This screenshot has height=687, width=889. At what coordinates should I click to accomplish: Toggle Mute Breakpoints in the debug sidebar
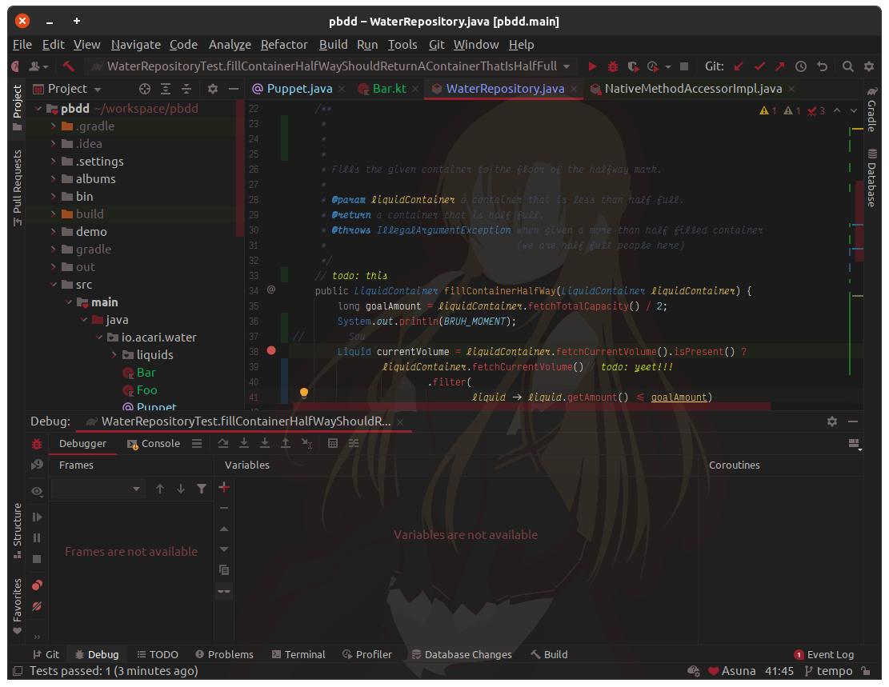click(37, 606)
